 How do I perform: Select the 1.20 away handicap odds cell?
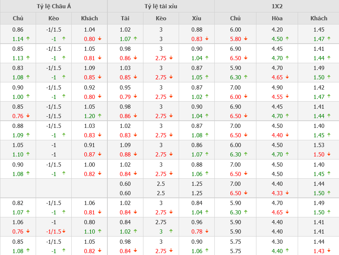[89, 116]
